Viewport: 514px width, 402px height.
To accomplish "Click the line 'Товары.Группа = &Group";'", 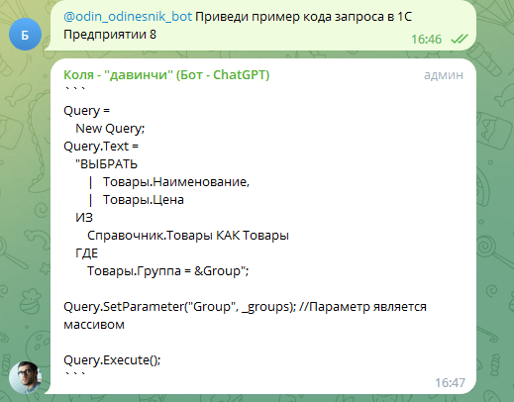I will (x=168, y=271).
